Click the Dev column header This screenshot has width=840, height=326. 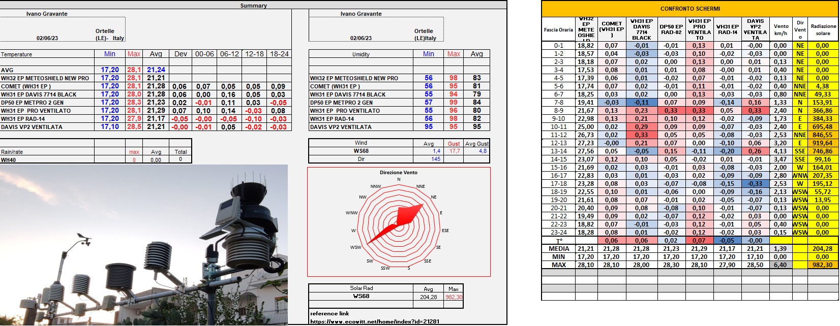pos(181,54)
